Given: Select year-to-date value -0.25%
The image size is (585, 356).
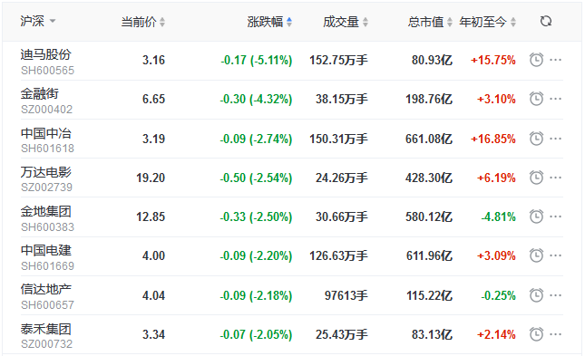Looking at the screenshot, I should [499, 295].
